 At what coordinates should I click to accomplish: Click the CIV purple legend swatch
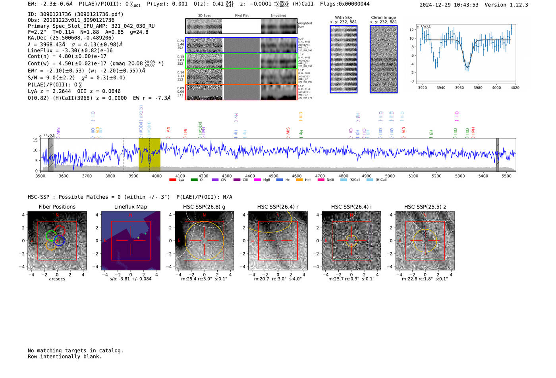coord(215,180)
